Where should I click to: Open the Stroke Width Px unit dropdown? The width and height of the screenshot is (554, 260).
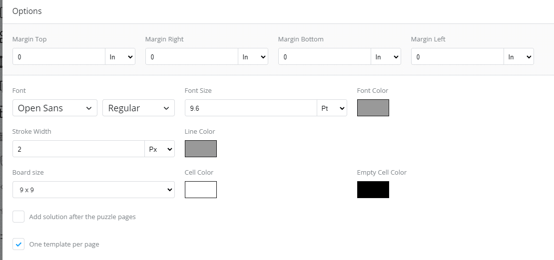[x=160, y=149]
